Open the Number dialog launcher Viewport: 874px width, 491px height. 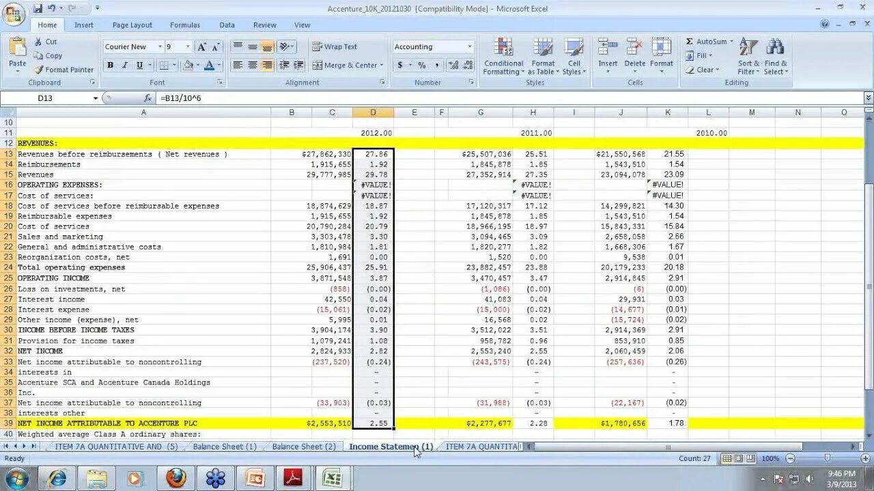[x=471, y=83]
